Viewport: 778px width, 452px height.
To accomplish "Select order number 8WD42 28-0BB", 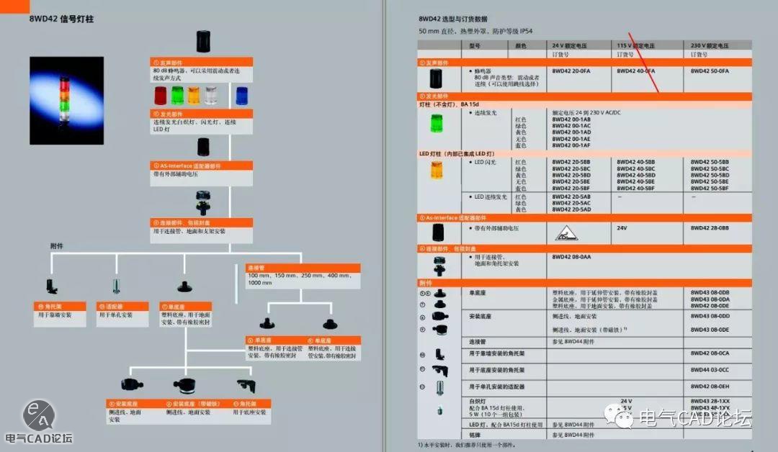I will (710, 228).
